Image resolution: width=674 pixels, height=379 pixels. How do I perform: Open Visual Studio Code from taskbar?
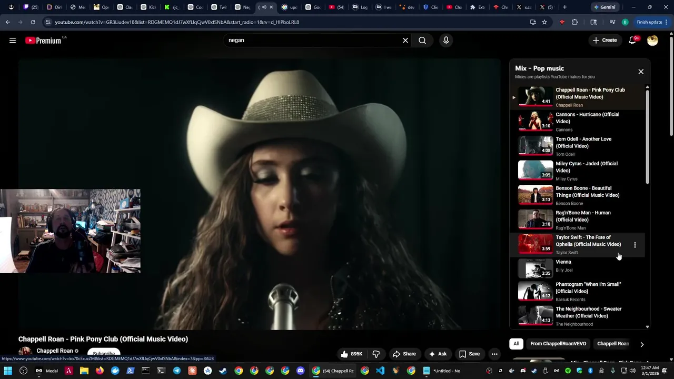click(x=380, y=371)
